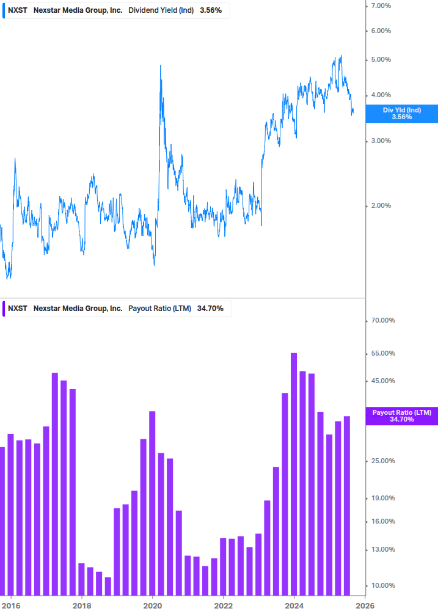
Task: Click the 2020 x-axis label
Action: click(x=153, y=606)
